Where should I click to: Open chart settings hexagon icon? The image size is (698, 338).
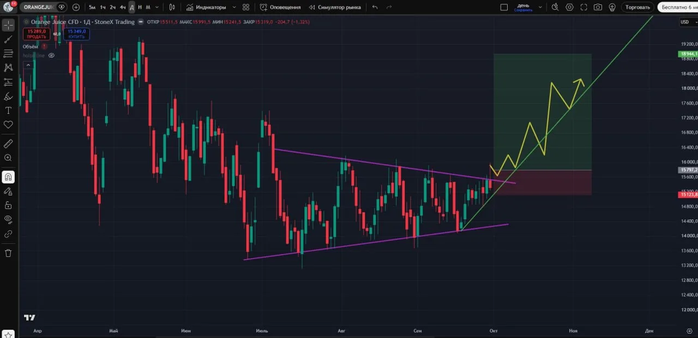click(570, 7)
